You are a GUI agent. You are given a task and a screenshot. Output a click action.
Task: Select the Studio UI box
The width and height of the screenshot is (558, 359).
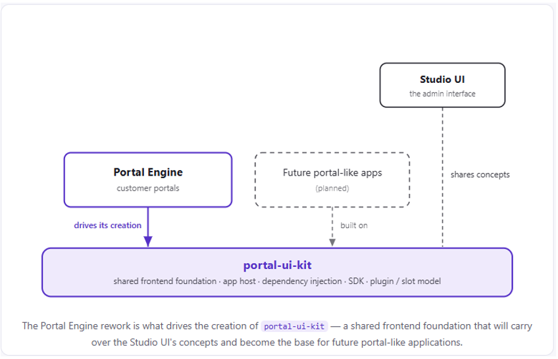442,85
